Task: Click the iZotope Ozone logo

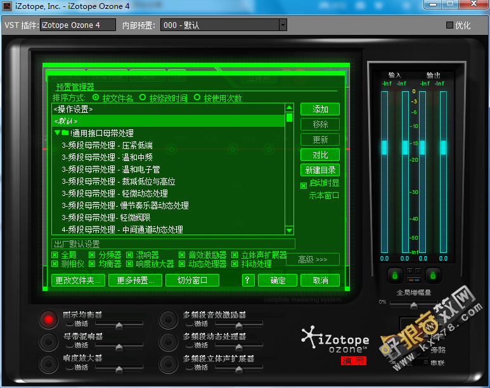Action: pyautogui.click(x=335, y=340)
